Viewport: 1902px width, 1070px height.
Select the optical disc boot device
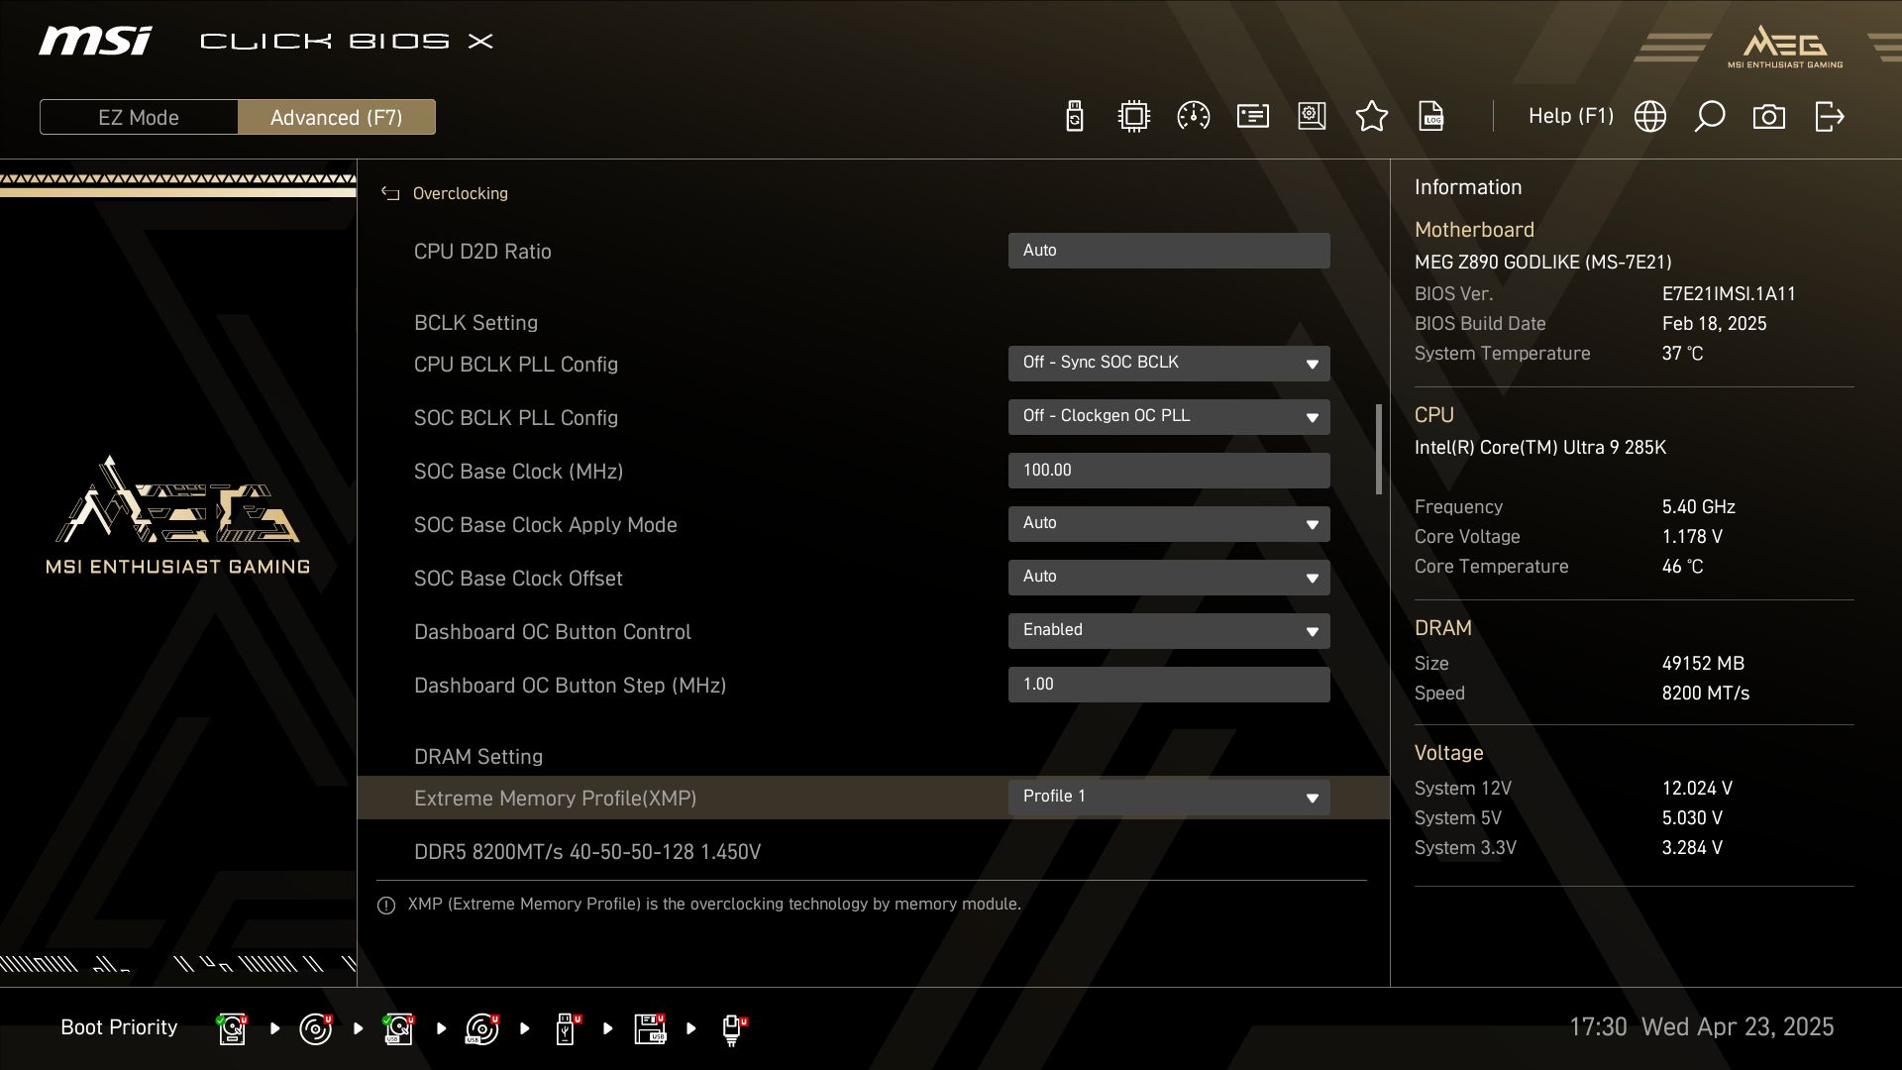(316, 1029)
